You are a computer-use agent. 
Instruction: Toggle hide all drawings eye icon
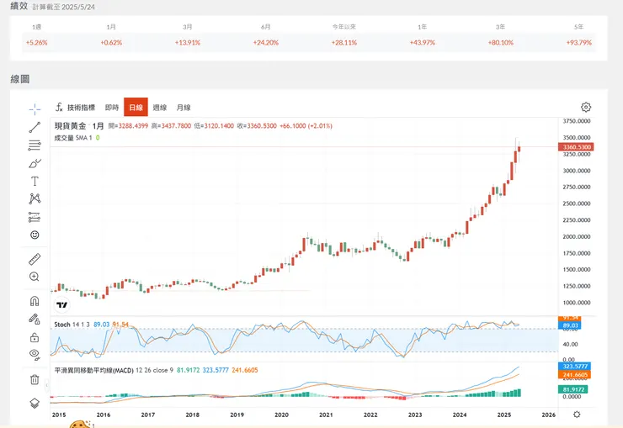pyautogui.click(x=35, y=354)
